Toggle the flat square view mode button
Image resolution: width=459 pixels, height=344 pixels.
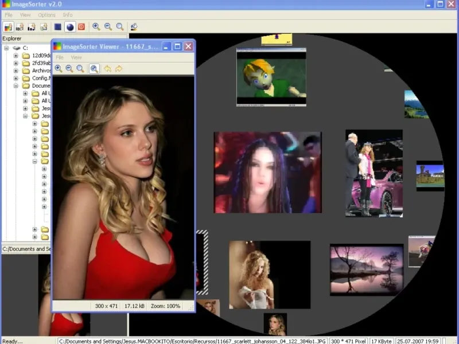[x=57, y=27]
